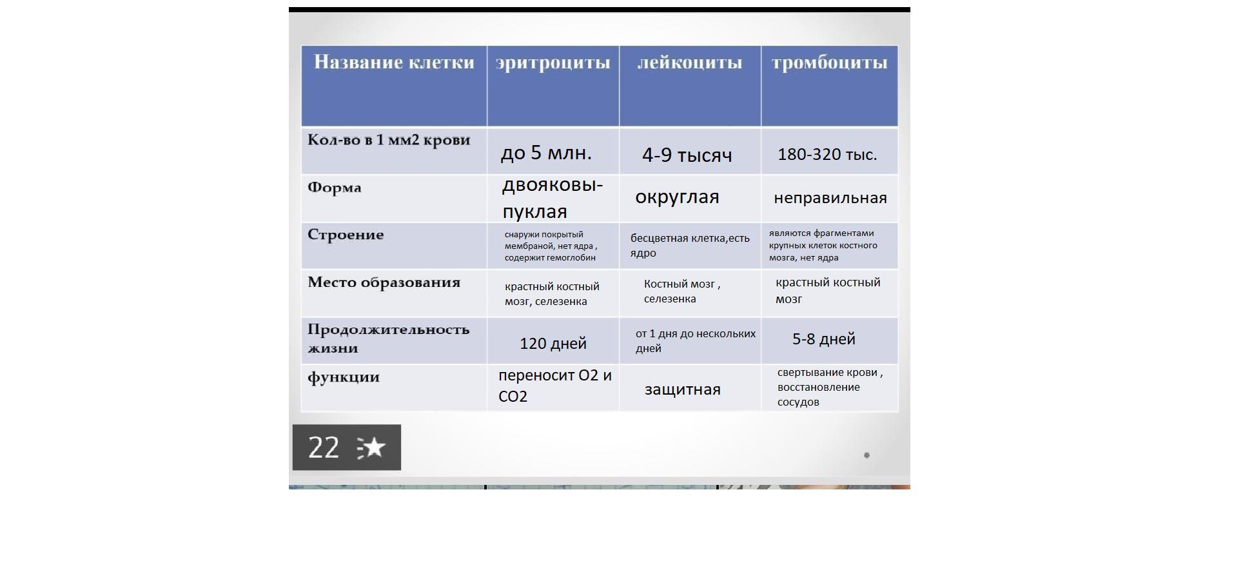Select the 'Название клетки' header cell
Viewport: 1234px width, 561px height.
pos(394,63)
